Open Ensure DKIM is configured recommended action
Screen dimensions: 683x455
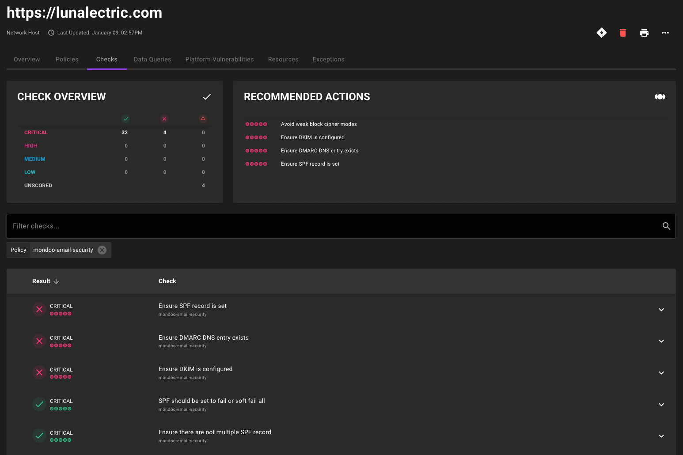pos(312,137)
